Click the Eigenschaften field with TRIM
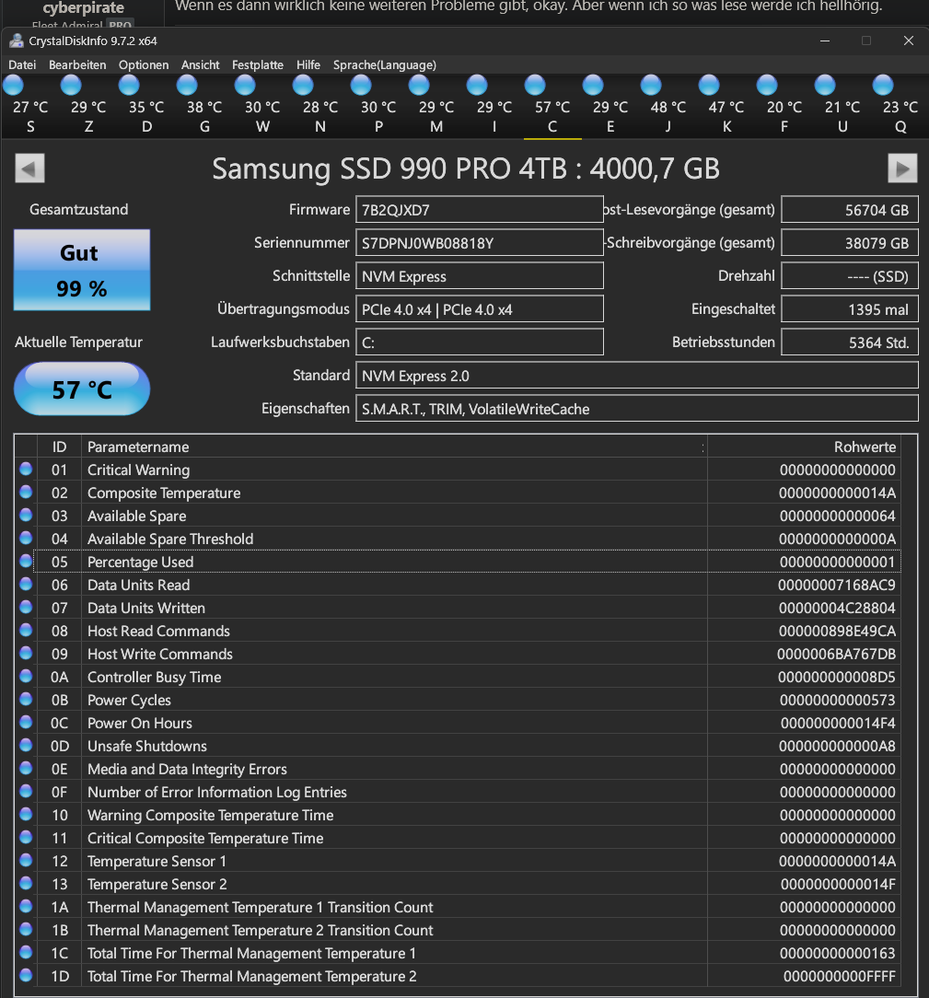This screenshot has width=929, height=998. [637, 408]
